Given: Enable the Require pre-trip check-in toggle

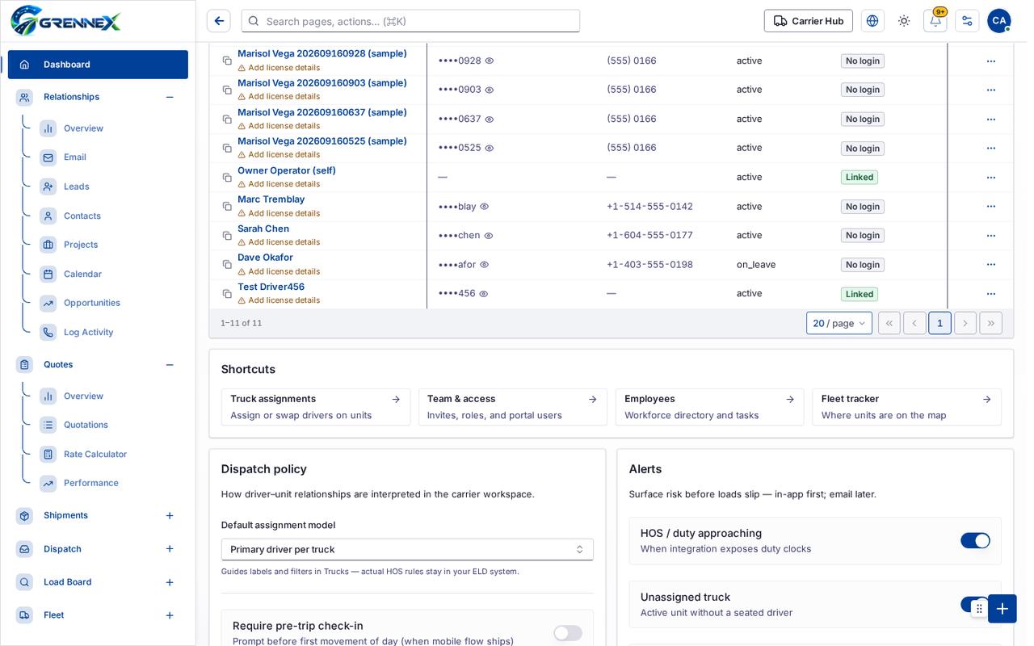Looking at the screenshot, I should point(567,633).
